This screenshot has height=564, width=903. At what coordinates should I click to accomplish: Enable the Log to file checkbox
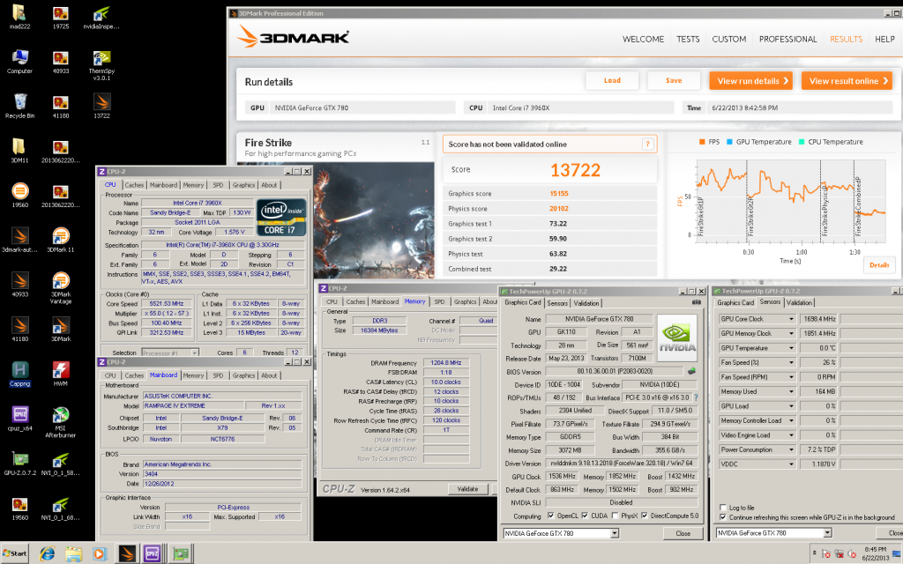723,508
